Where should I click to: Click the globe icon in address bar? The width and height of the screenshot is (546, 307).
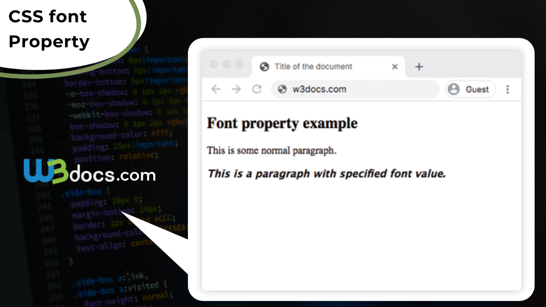tap(282, 89)
